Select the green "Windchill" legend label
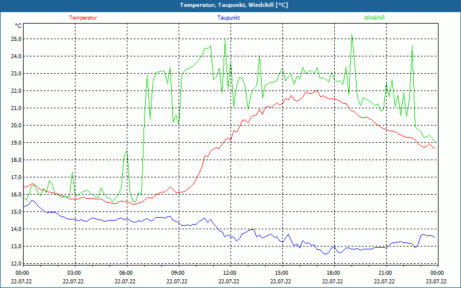Screen dimensions: 461x288 pos(374,18)
